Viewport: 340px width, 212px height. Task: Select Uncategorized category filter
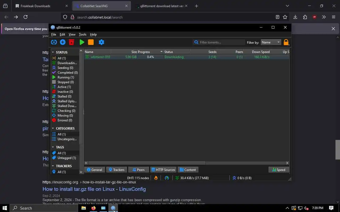tap(65, 139)
